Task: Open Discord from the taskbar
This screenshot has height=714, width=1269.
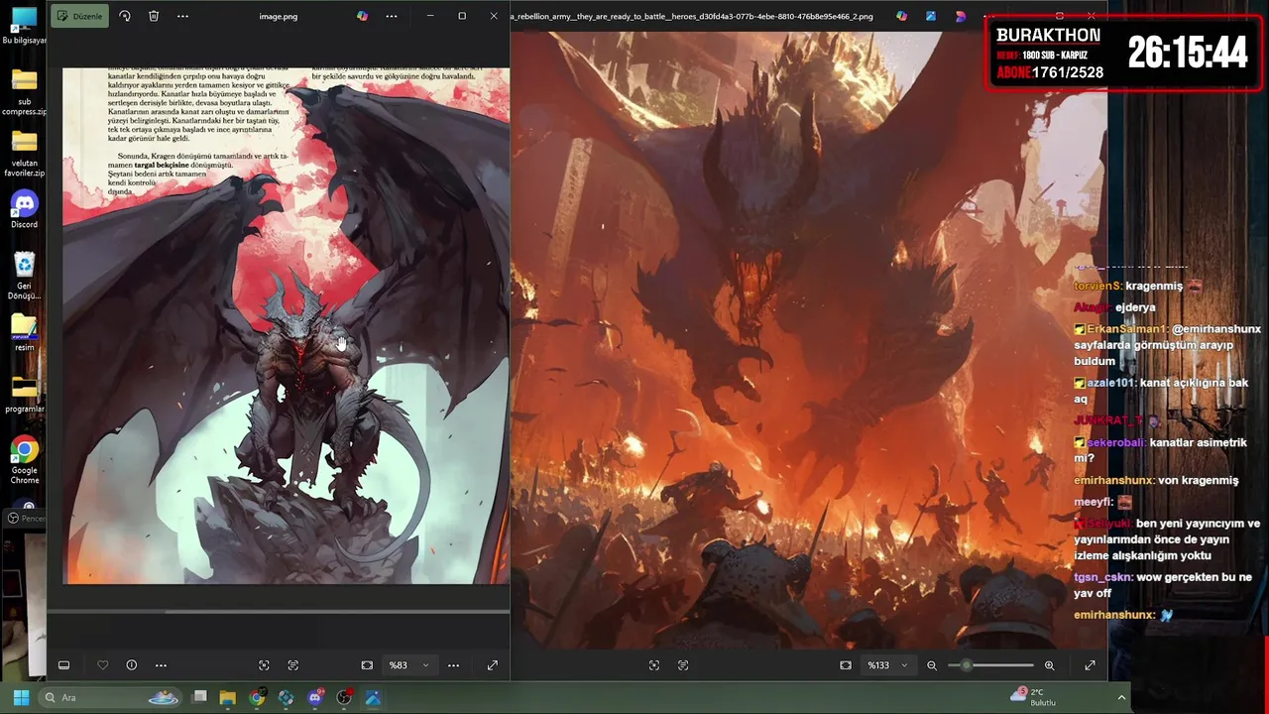Action: coord(315,697)
